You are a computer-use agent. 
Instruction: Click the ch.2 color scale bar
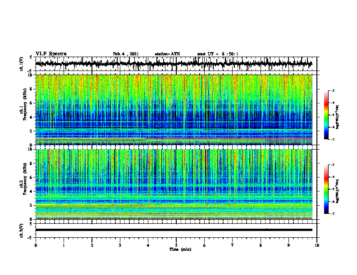click(326, 189)
